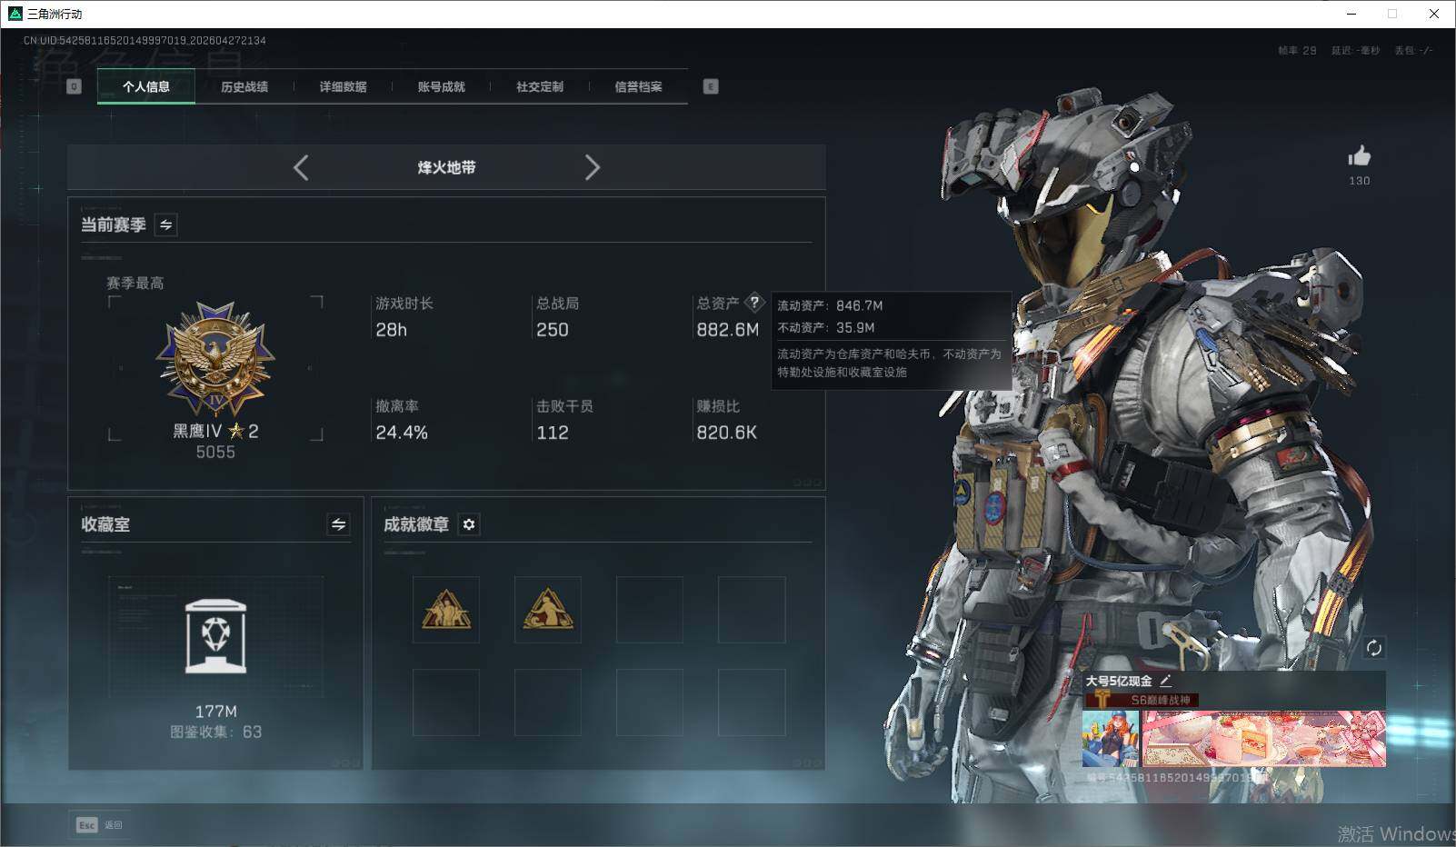Open the 成就徽章 settings gear
The width and height of the screenshot is (1456, 847).
tap(469, 524)
